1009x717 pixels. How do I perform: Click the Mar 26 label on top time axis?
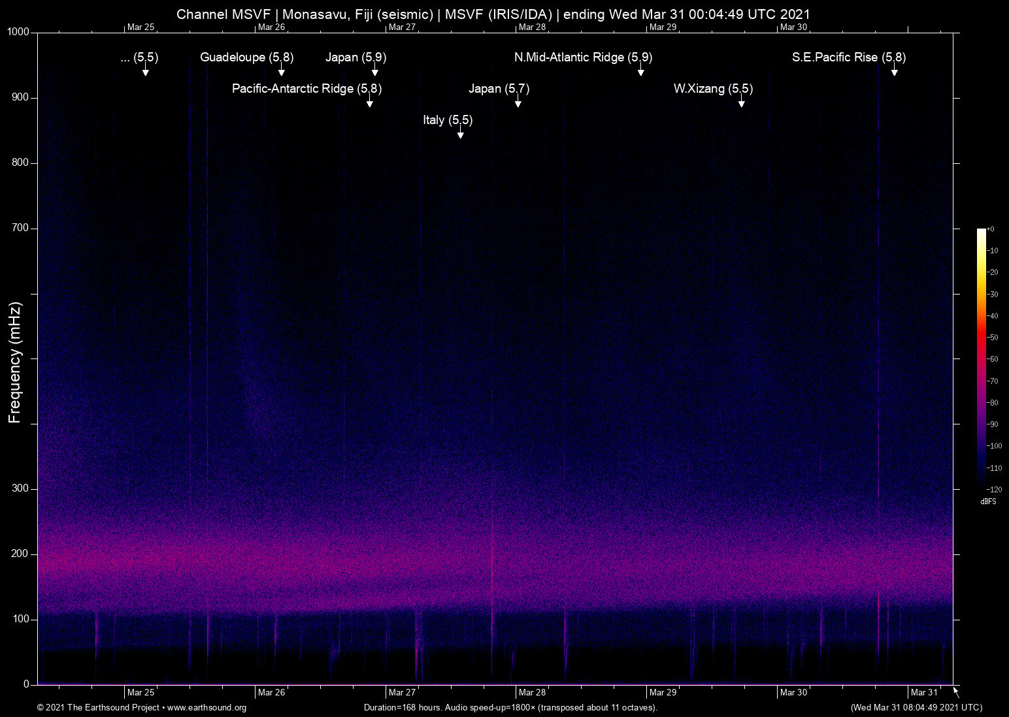(271, 27)
